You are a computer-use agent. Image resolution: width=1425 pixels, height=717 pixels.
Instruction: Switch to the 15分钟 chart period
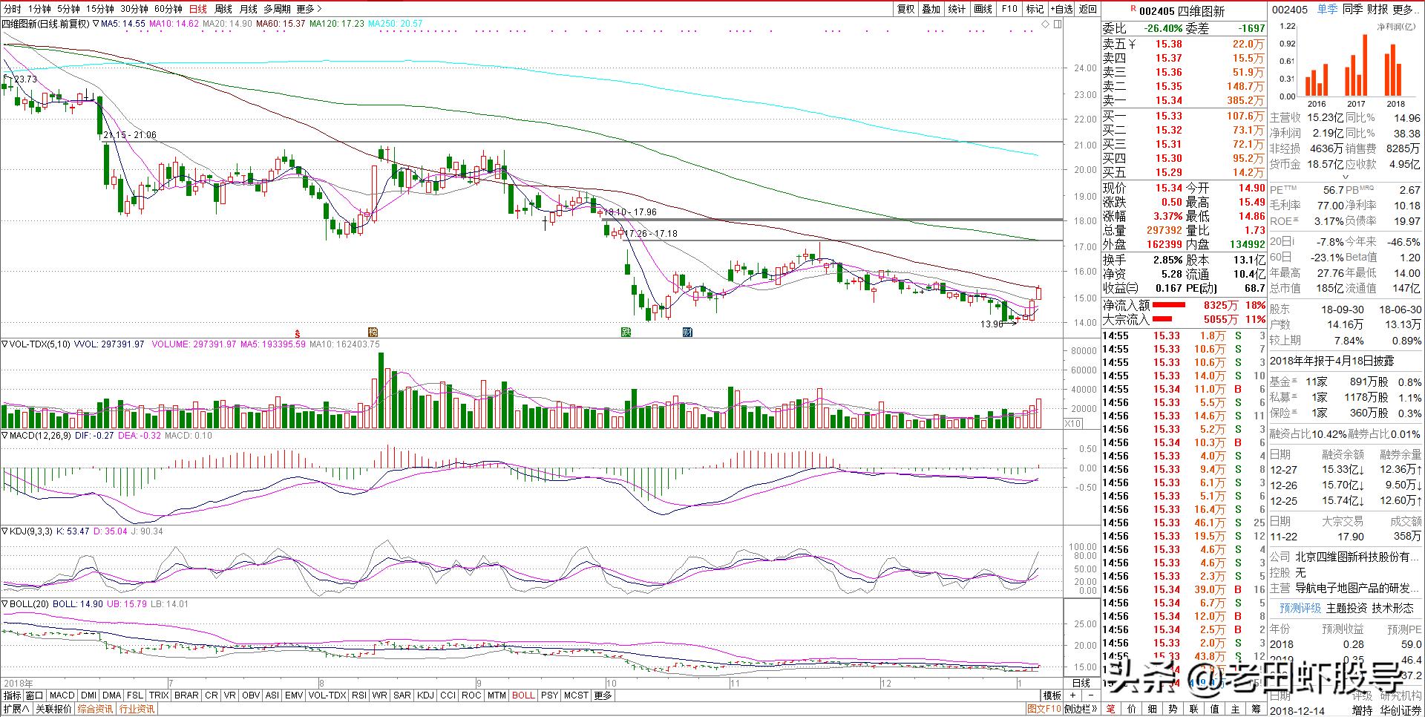tap(100, 9)
